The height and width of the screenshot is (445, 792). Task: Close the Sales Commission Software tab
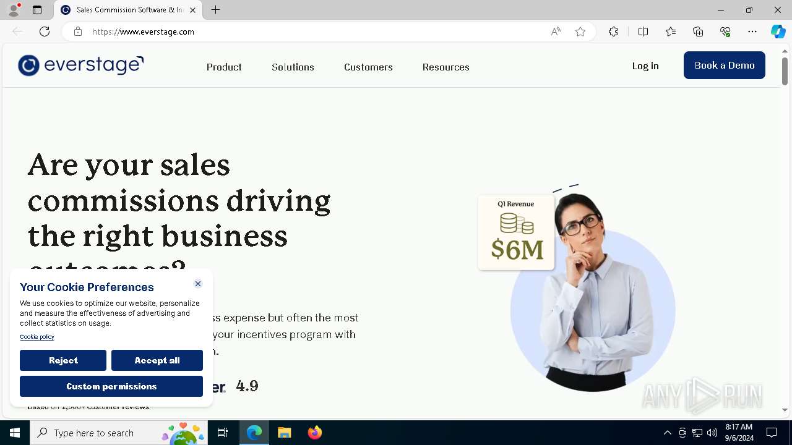click(x=192, y=10)
